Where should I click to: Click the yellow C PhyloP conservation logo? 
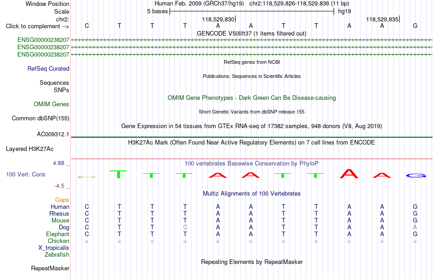(87, 177)
